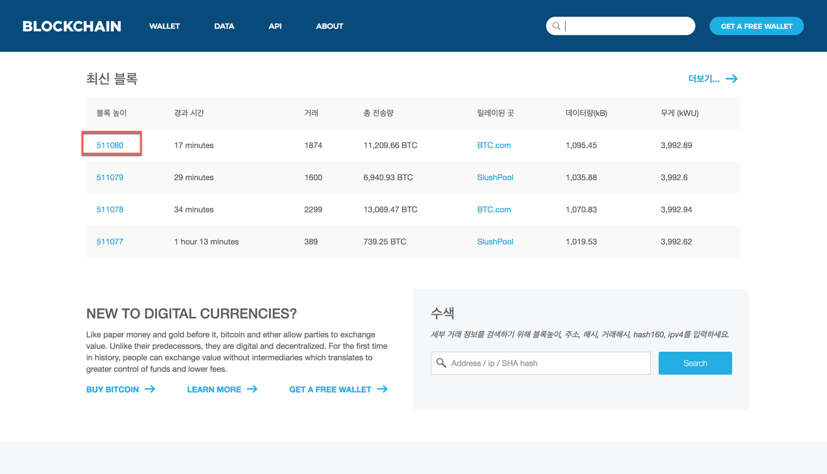The width and height of the screenshot is (827, 474).
Task: Click the 1,095.45 size value
Action: pos(581,145)
